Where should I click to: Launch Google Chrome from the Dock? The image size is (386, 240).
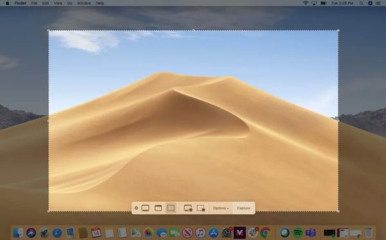pos(266,233)
